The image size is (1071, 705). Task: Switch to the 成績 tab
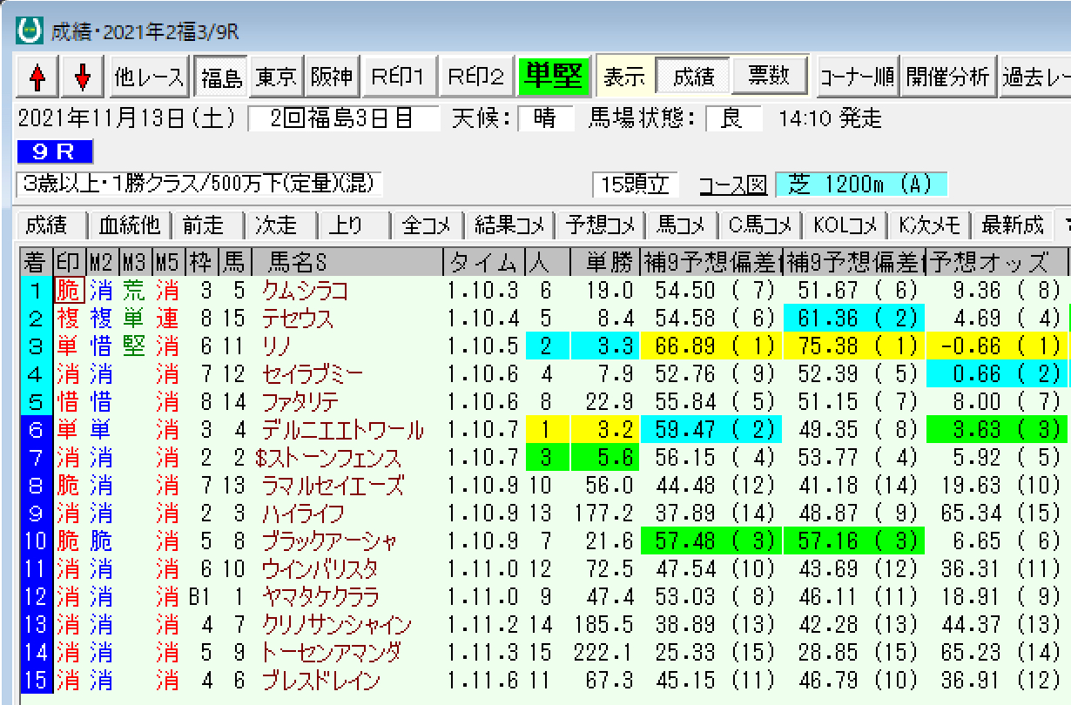pyautogui.click(x=46, y=225)
